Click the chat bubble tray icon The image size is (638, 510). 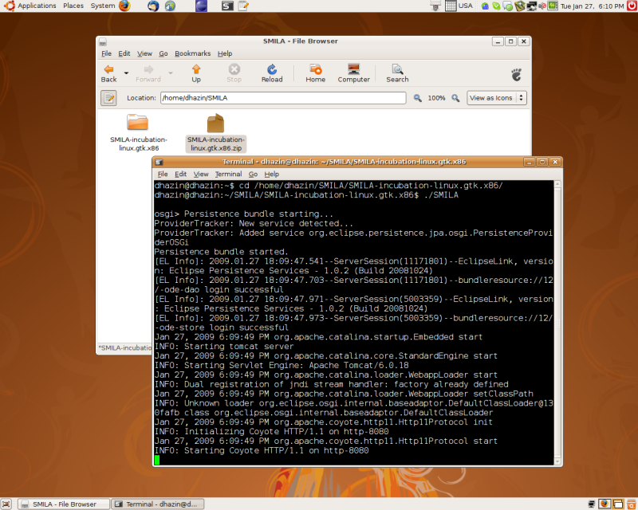tap(507, 6)
